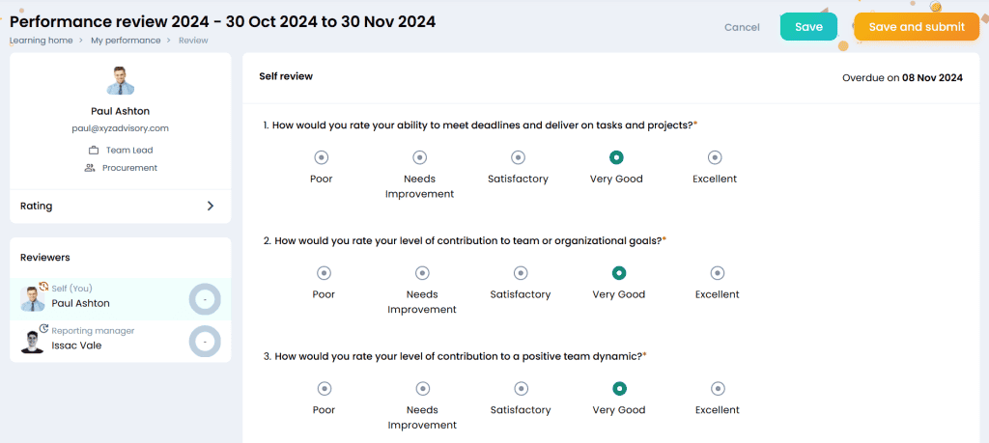Choose Poor for question 3 team dynamic

(x=324, y=388)
